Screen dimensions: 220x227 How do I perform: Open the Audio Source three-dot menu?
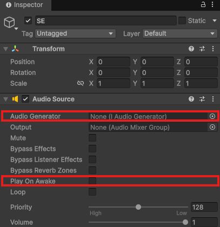213,99
